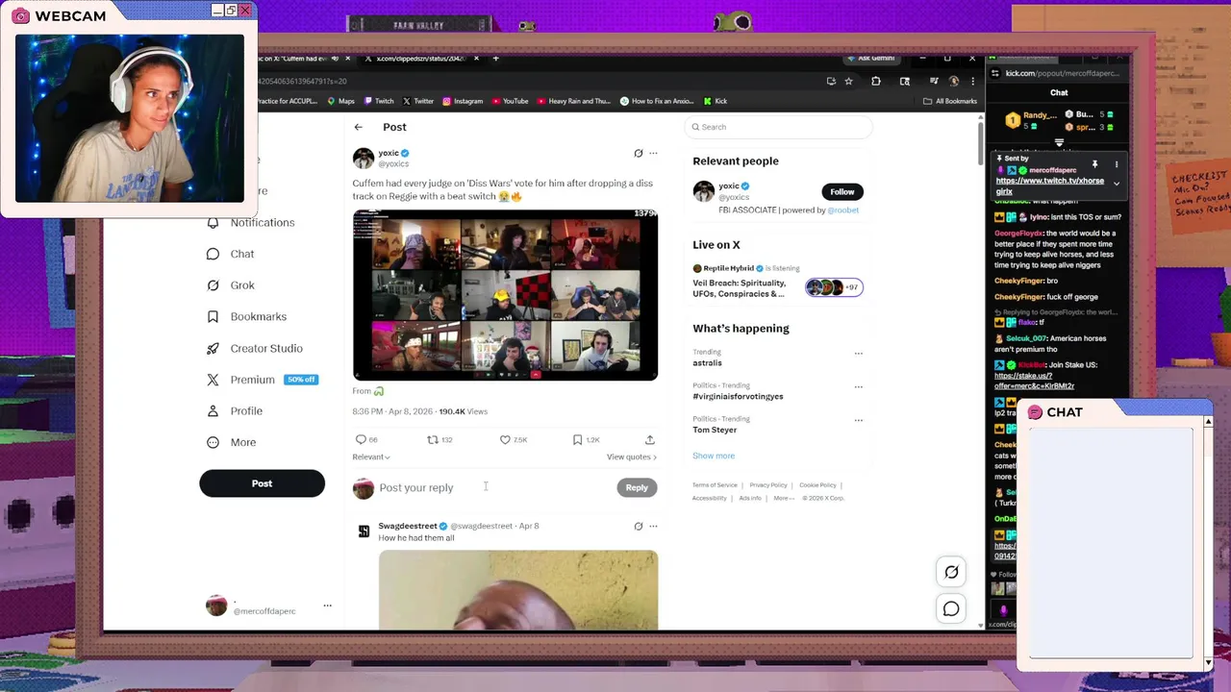Click the X Search box

pyautogui.click(x=778, y=127)
